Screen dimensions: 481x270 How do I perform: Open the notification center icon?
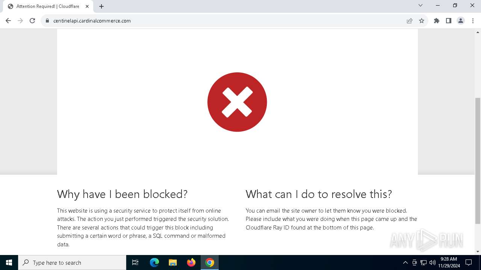[x=469, y=262]
